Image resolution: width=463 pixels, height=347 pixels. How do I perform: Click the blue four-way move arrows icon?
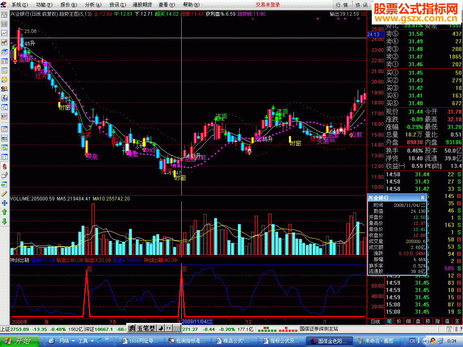[4, 203]
